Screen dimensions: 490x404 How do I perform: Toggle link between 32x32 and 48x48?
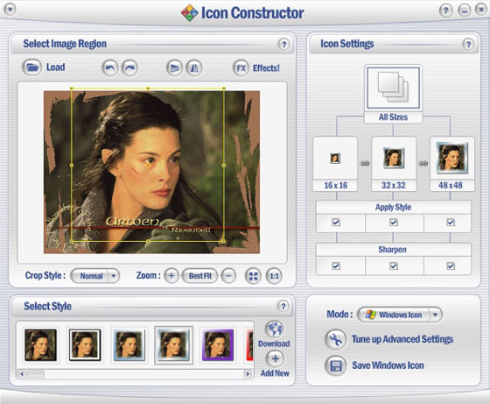point(423,163)
